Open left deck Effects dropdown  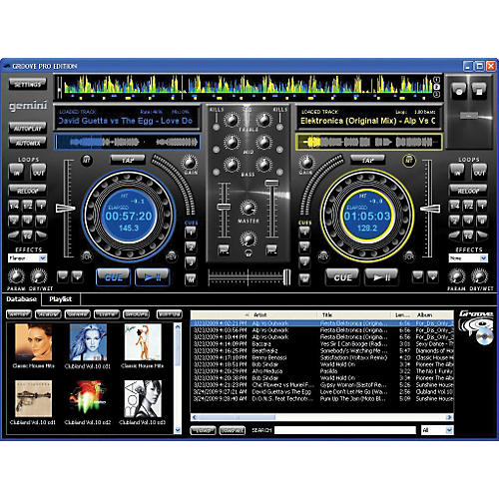27,258
